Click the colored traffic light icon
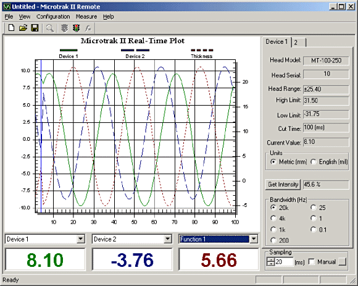 pyautogui.click(x=77, y=28)
